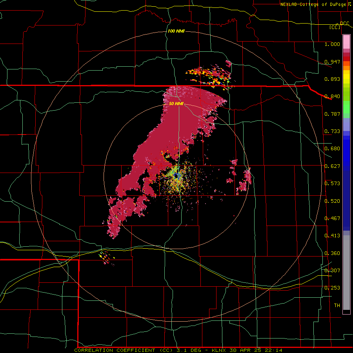The width and height of the screenshot is (353, 353).
Task: Select the 0.413 color scale value
Action: pos(332,236)
